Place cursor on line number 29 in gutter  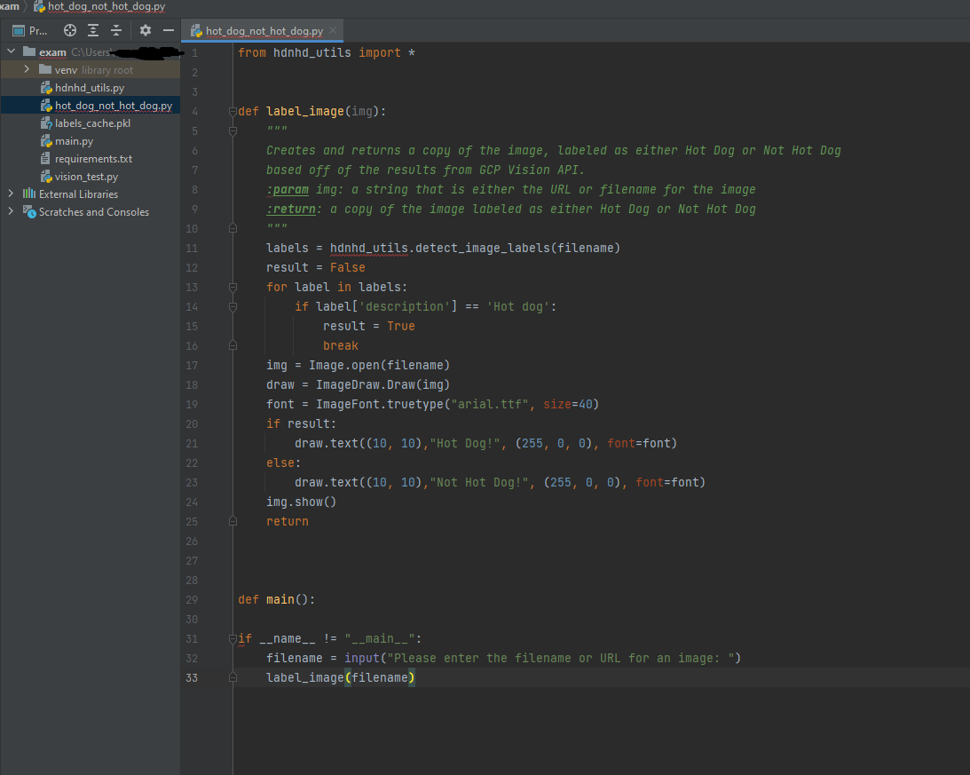coord(193,600)
